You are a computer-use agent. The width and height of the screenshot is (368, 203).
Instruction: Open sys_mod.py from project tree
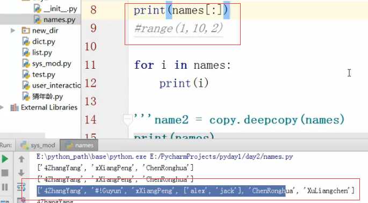click(52, 63)
